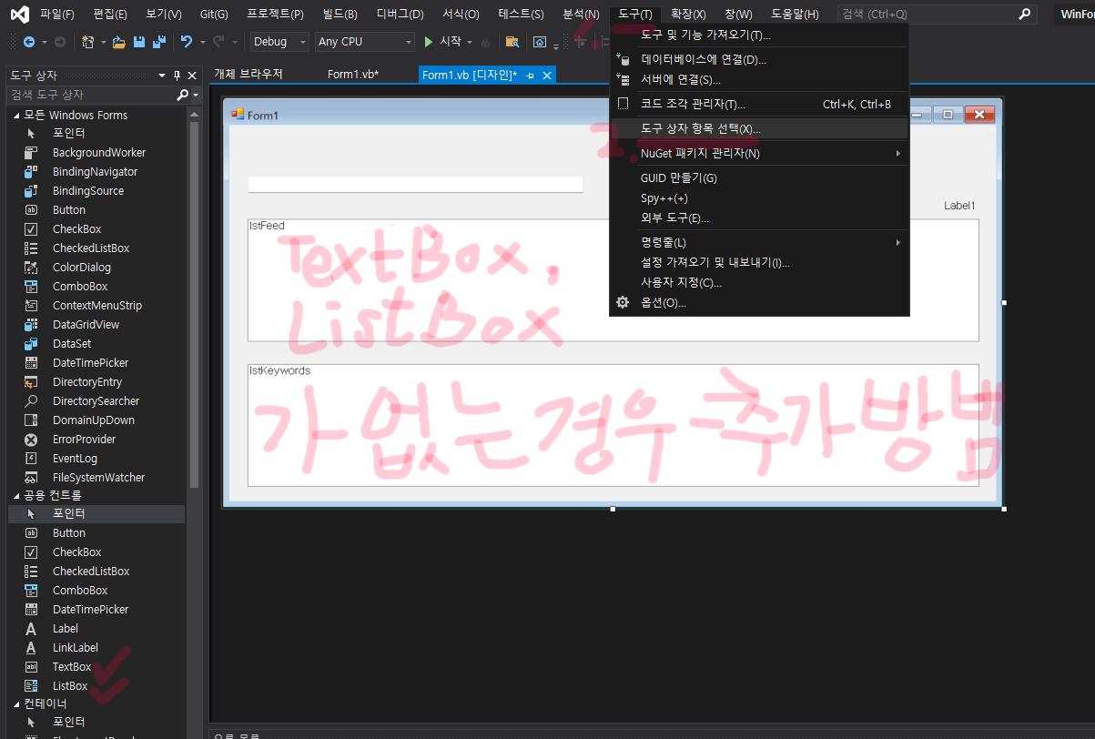This screenshot has width=1095, height=739.
Task: Select the TextBox control under 공용 컨트롤
Action: pos(70,666)
